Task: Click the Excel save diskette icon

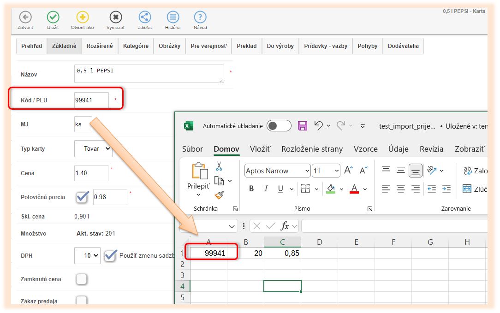Action: pyautogui.click(x=303, y=126)
